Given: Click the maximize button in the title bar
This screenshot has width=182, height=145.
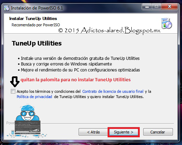Looking at the screenshot, I should [x=156, y=7].
